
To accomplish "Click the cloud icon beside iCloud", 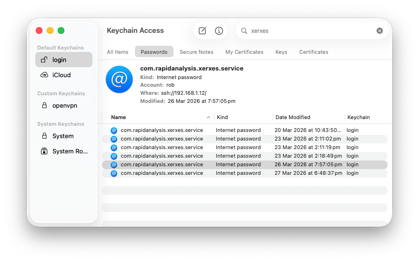I will pyautogui.click(x=44, y=75).
